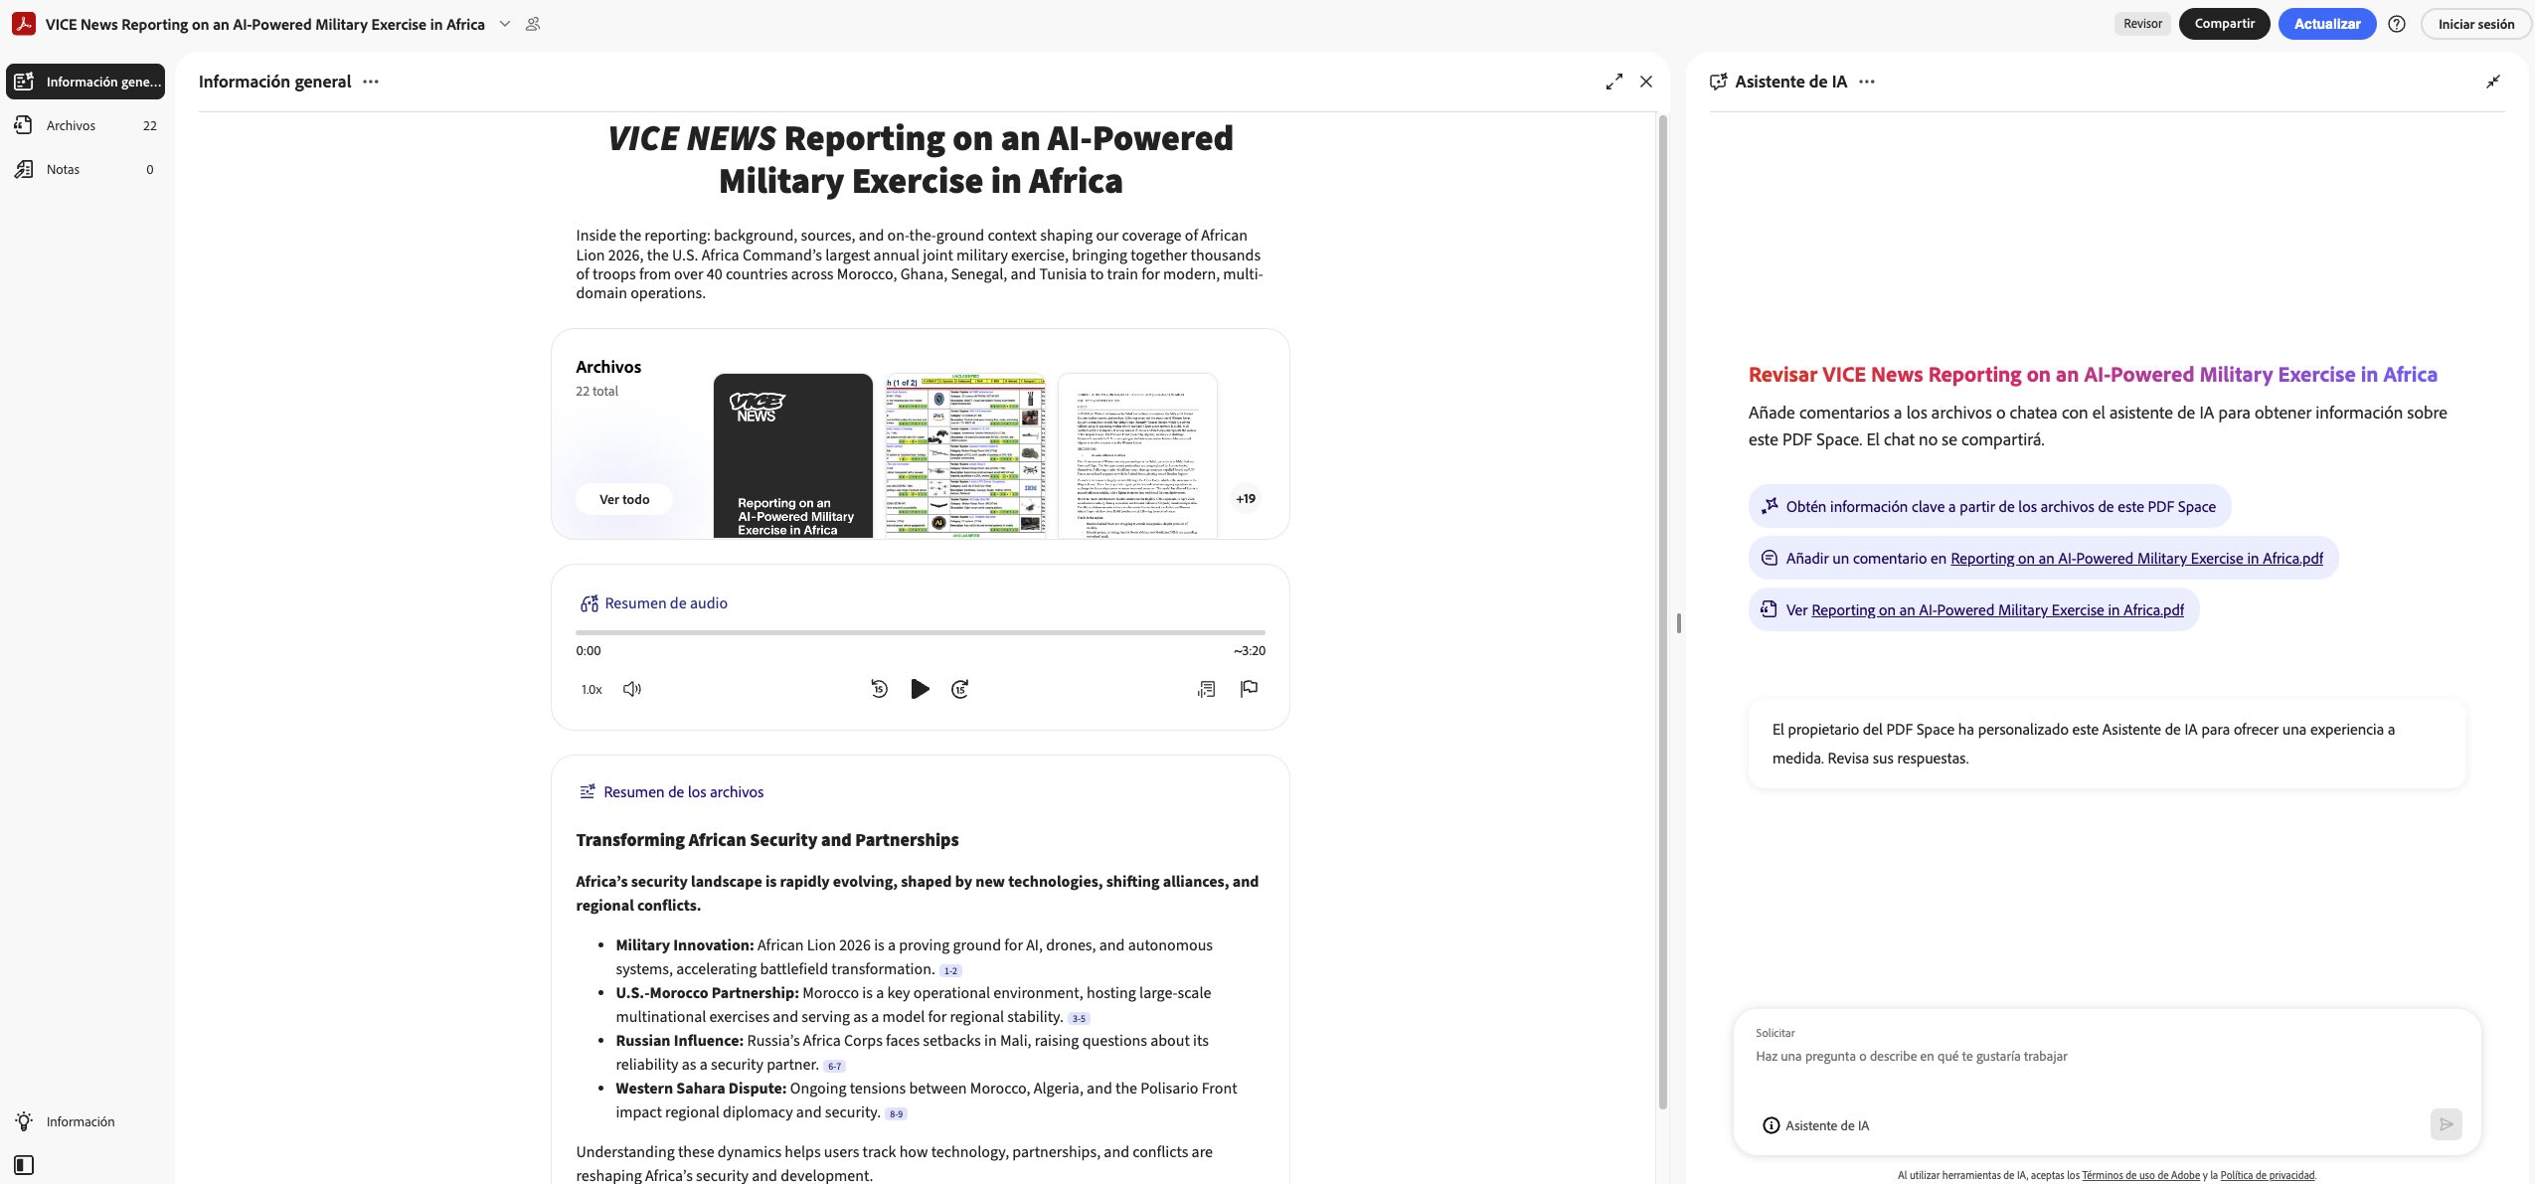The image size is (2535, 1184).
Task: Select the Ver Reporting PDF suggestion
Action: click(x=1973, y=610)
